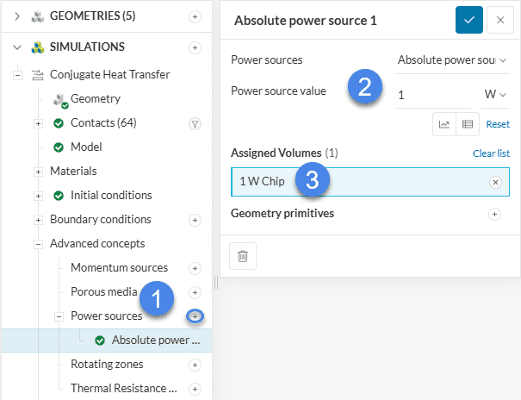The height and width of the screenshot is (400, 521).
Task: Close the Absolute power source panel
Action: (x=499, y=20)
